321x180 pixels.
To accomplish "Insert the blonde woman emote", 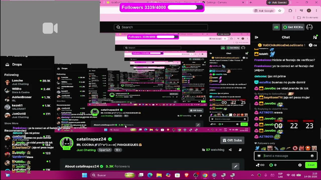I will tap(314, 148).
